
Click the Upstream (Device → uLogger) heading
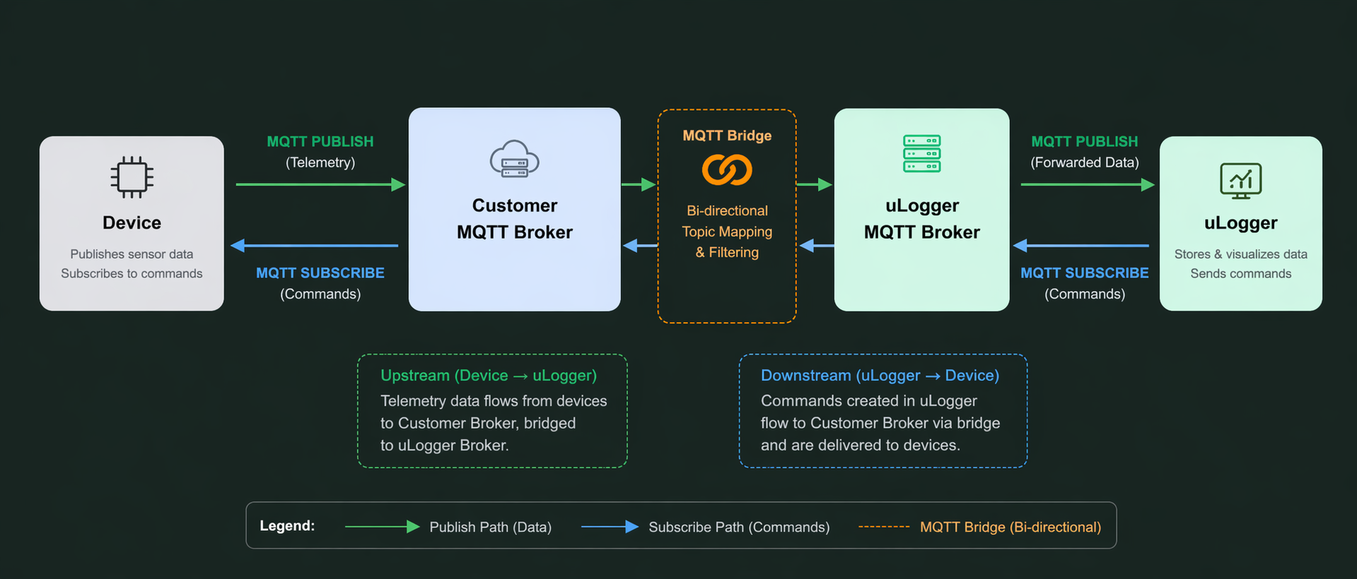[x=489, y=376]
